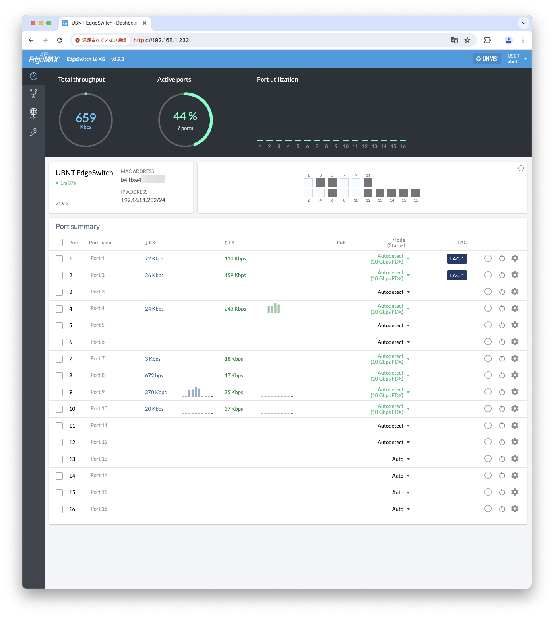554x618 pixels.
Task: Click the LAG 1 badge on Port 2
Action: point(457,276)
